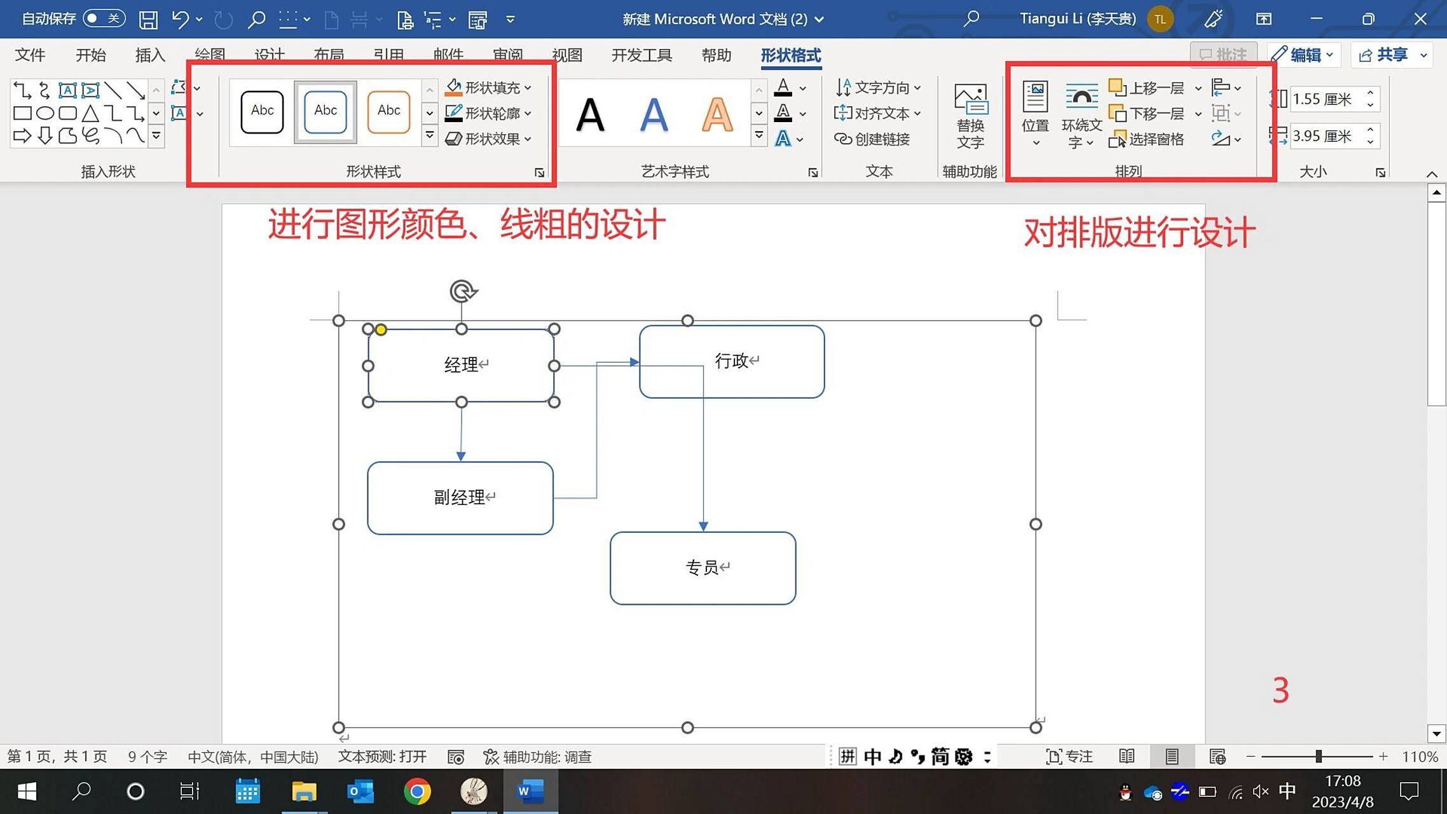Expand the shape styles gallery more arrow
The height and width of the screenshot is (814, 1447).
[430, 135]
